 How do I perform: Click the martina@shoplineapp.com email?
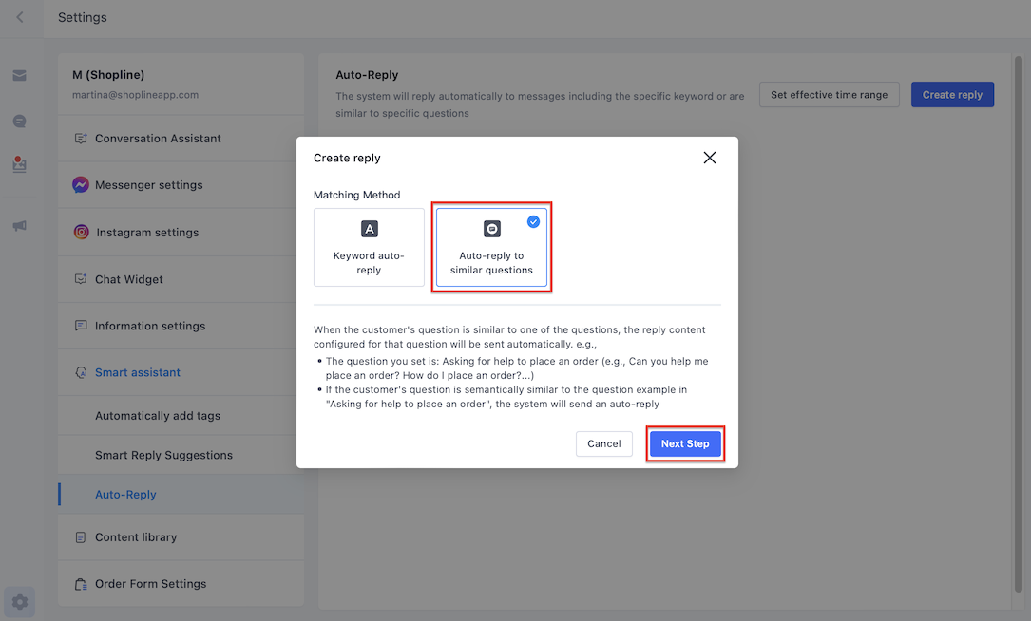coord(136,95)
